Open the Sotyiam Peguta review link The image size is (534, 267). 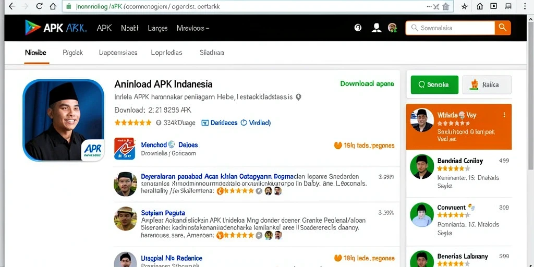pyautogui.click(x=163, y=213)
